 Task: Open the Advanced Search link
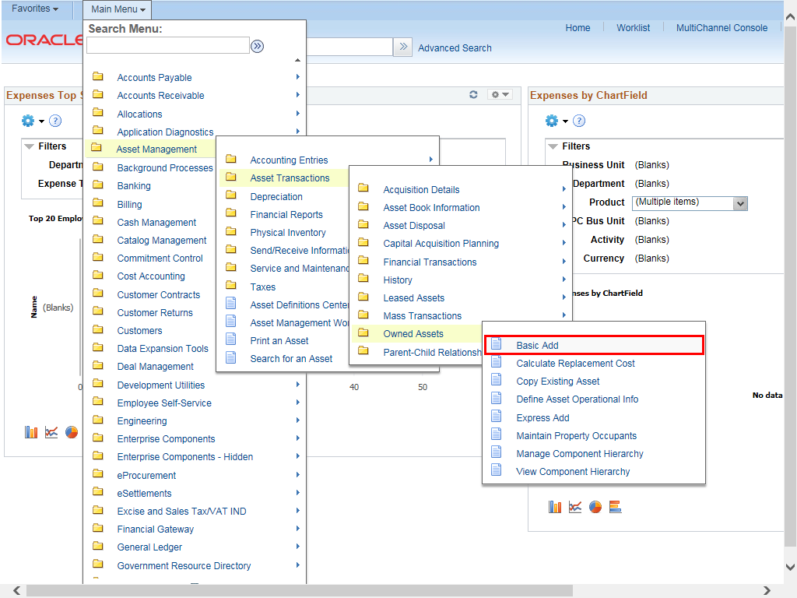pyautogui.click(x=455, y=48)
